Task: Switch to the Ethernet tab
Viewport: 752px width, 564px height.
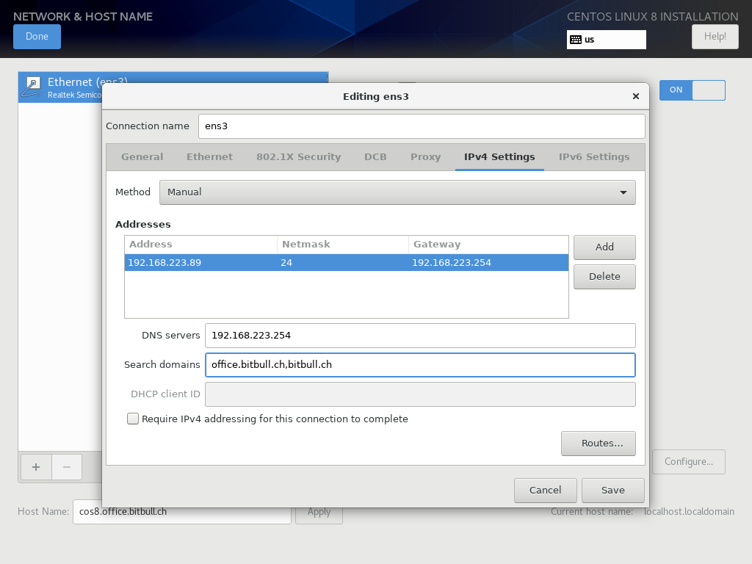Action: click(209, 157)
